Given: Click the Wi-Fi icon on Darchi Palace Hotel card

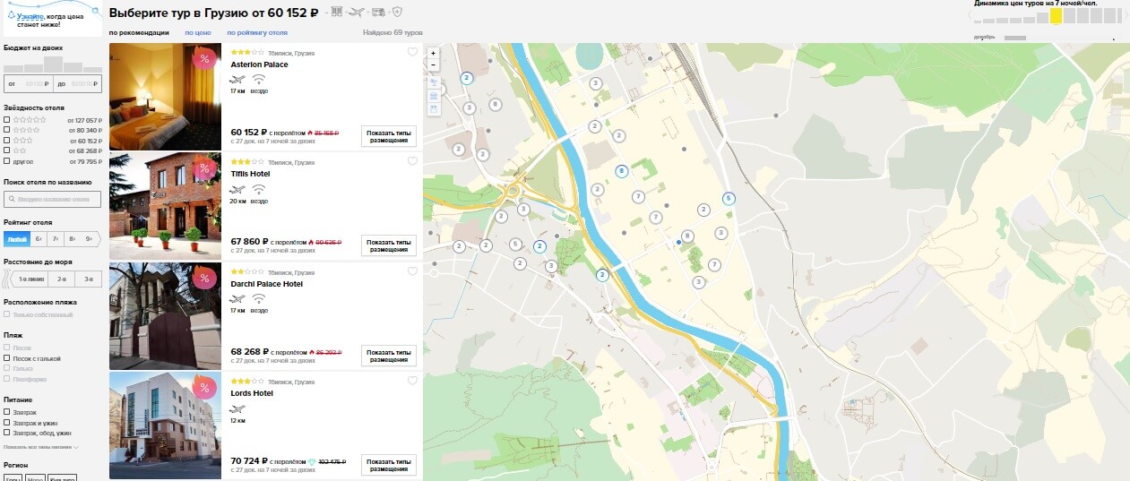Looking at the screenshot, I should click(259, 299).
